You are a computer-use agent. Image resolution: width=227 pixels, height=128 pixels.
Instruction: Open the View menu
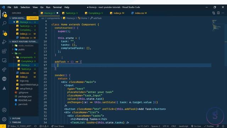coord(35,7)
